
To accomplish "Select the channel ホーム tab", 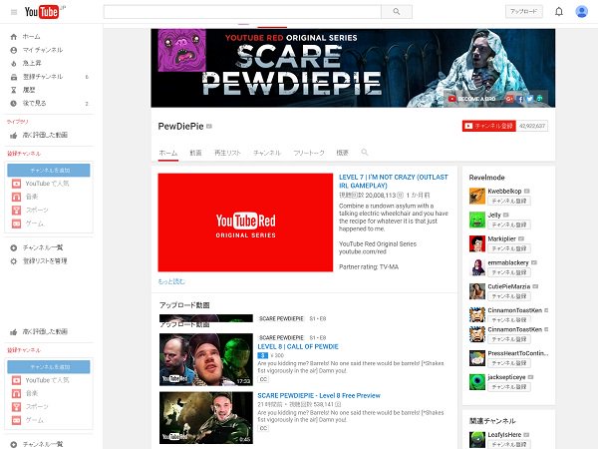I will [168, 153].
